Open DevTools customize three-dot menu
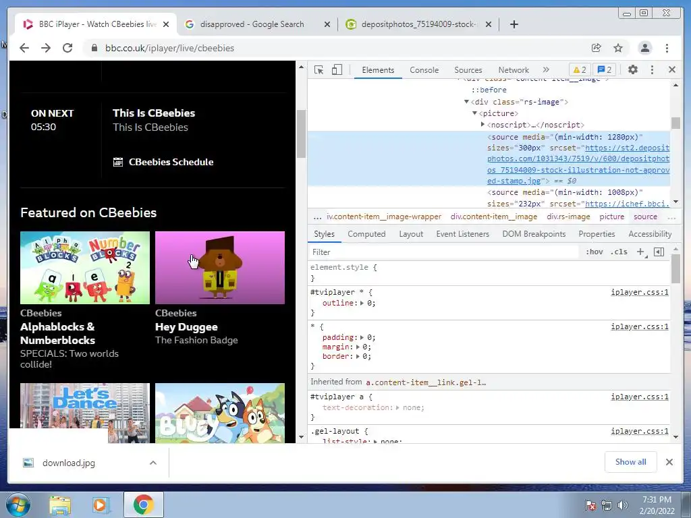The height and width of the screenshot is (518, 691). coord(653,69)
